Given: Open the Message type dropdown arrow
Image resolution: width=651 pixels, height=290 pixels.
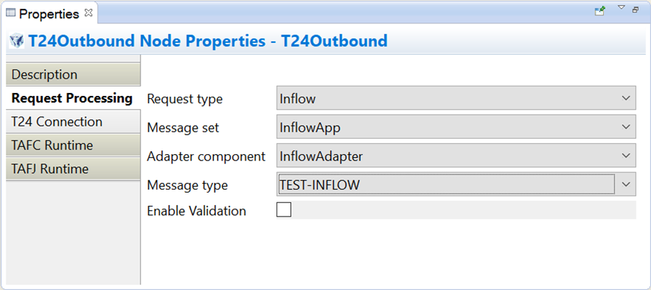Looking at the screenshot, I should pos(626,184).
